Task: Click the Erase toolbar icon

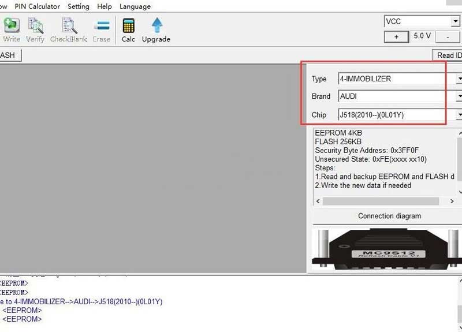Action: tap(102, 30)
